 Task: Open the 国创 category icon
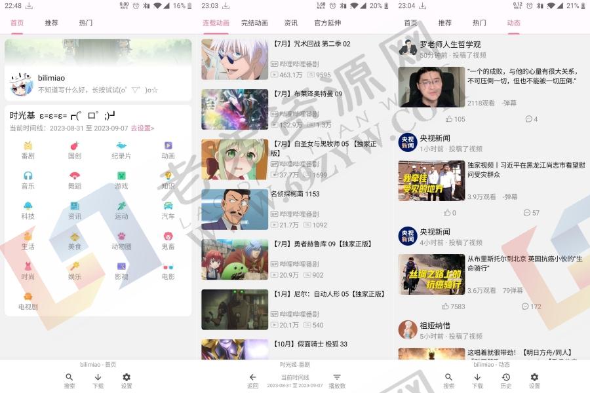point(75,145)
